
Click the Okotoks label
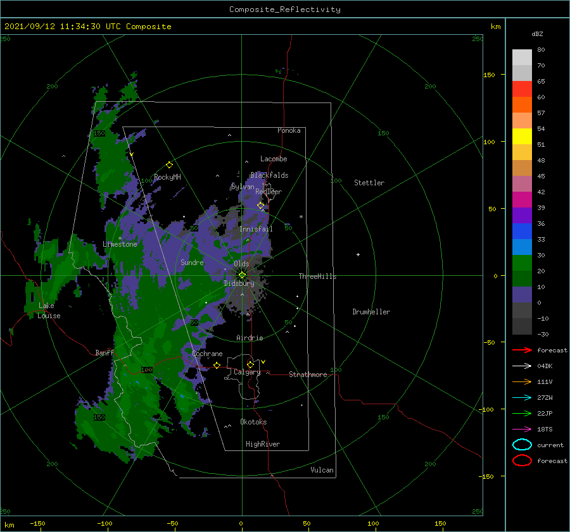[253, 423]
